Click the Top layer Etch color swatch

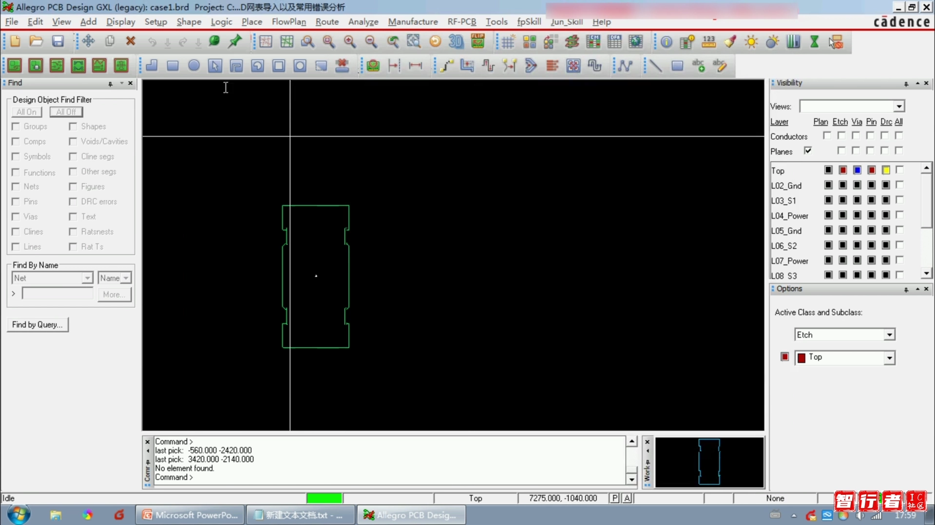point(842,170)
